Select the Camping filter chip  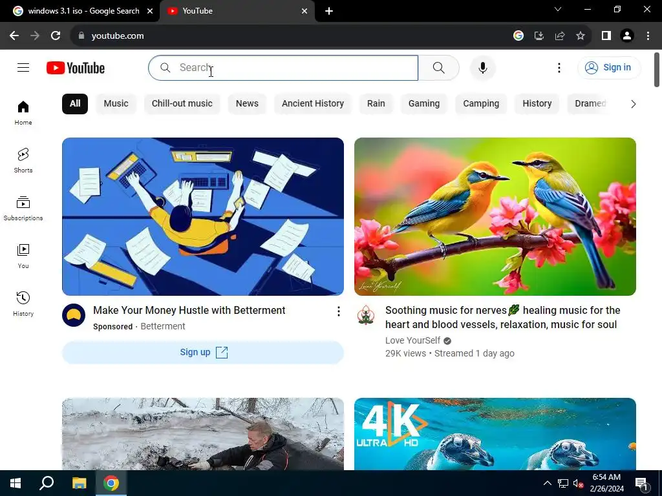click(481, 104)
